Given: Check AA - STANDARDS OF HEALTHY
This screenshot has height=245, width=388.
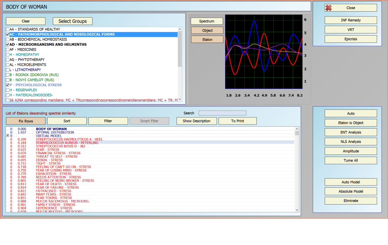Looking at the screenshot, I should pos(8,29).
